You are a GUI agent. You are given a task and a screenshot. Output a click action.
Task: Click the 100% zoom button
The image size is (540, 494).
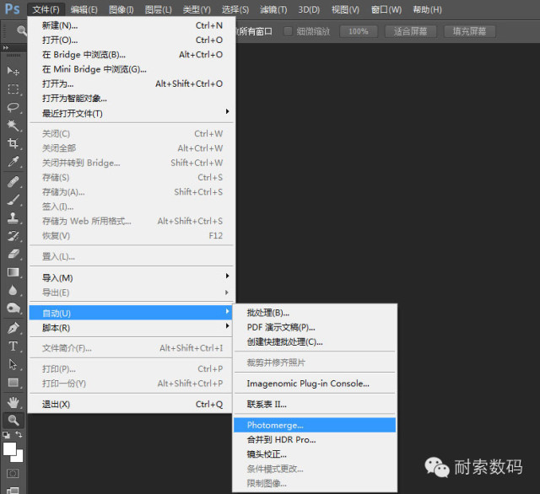(359, 31)
